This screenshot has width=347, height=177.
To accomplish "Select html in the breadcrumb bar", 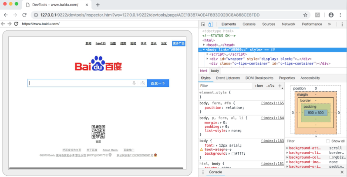I will tap(203, 71).
